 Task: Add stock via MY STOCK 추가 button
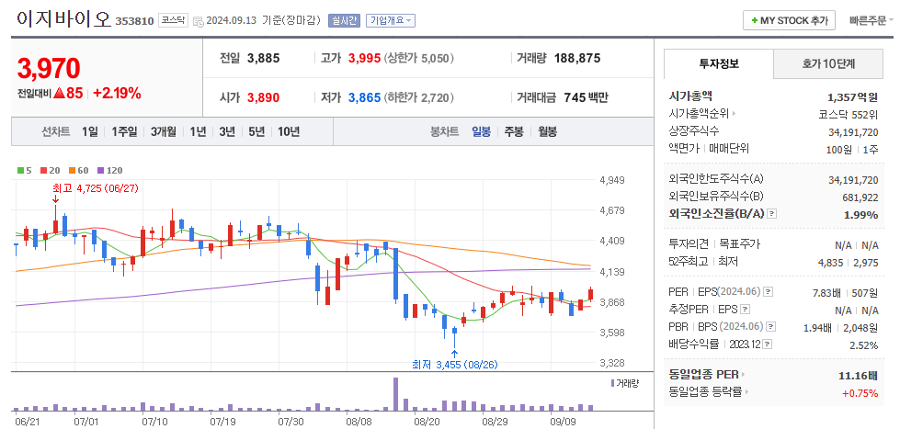789,20
